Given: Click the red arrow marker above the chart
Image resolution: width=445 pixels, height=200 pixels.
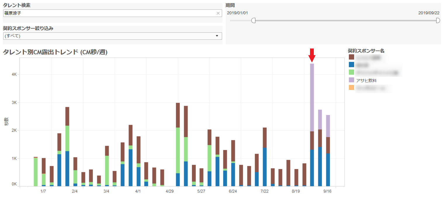Looking at the screenshot, I should (x=312, y=55).
